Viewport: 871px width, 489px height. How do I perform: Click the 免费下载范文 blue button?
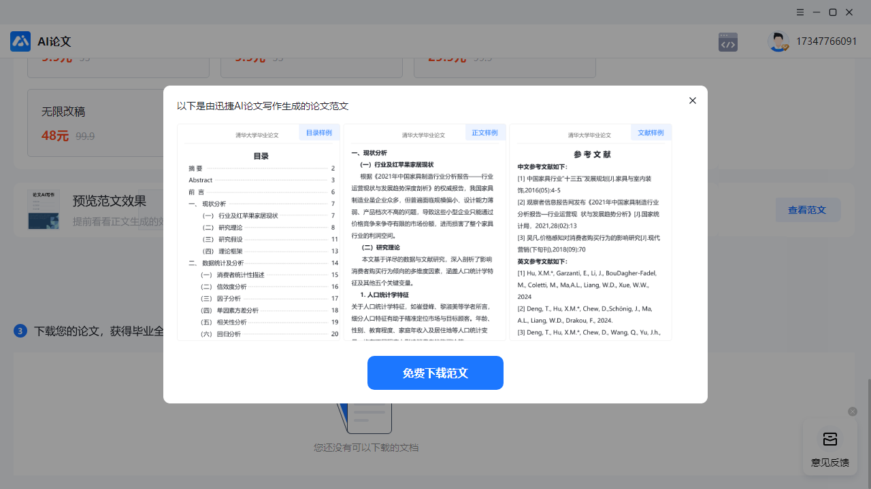pyautogui.click(x=435, y=373)
